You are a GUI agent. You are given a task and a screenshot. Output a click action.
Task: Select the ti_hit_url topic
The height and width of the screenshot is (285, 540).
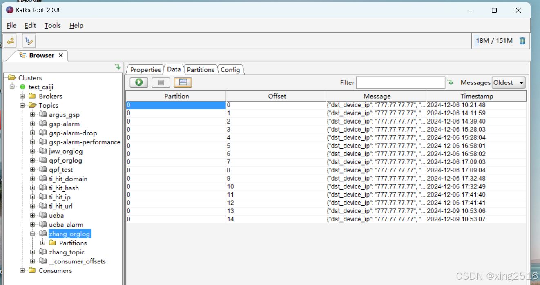(x=61, y=206)
